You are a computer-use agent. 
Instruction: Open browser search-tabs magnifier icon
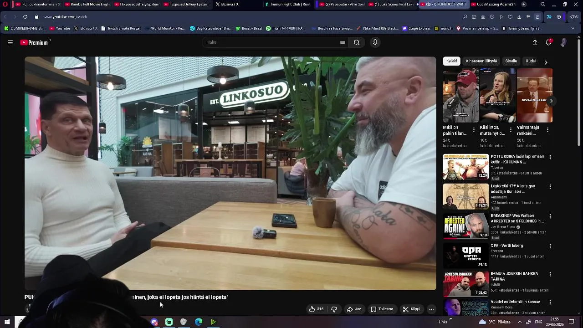coord(543,4)
